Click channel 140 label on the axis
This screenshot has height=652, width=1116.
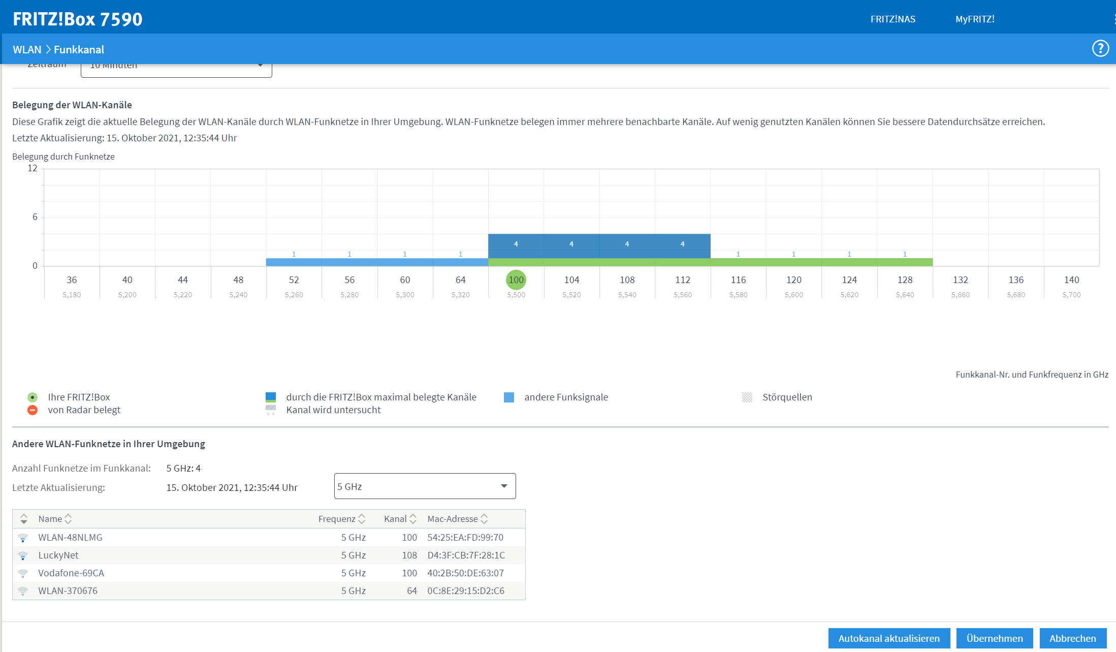pos(1072,280)
